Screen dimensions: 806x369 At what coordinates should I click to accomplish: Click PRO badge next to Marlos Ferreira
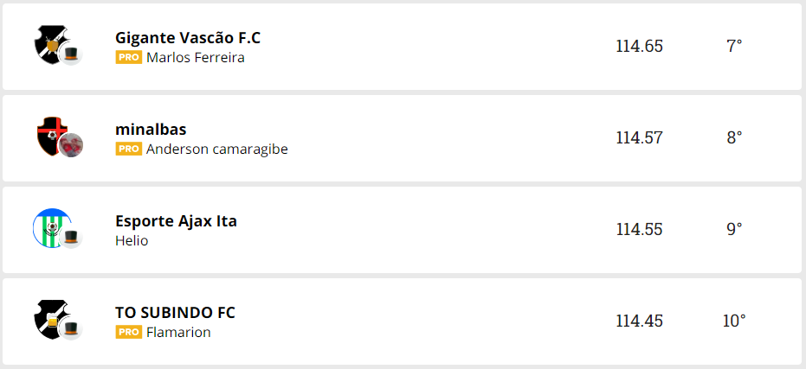pos(128,58)
